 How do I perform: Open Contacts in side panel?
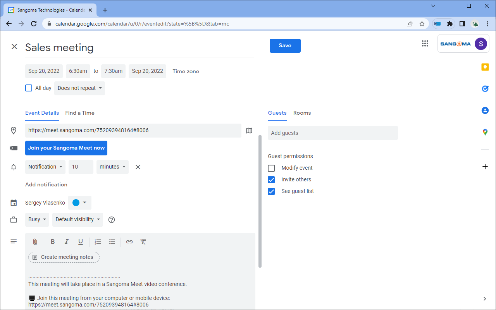click(485, 110)
